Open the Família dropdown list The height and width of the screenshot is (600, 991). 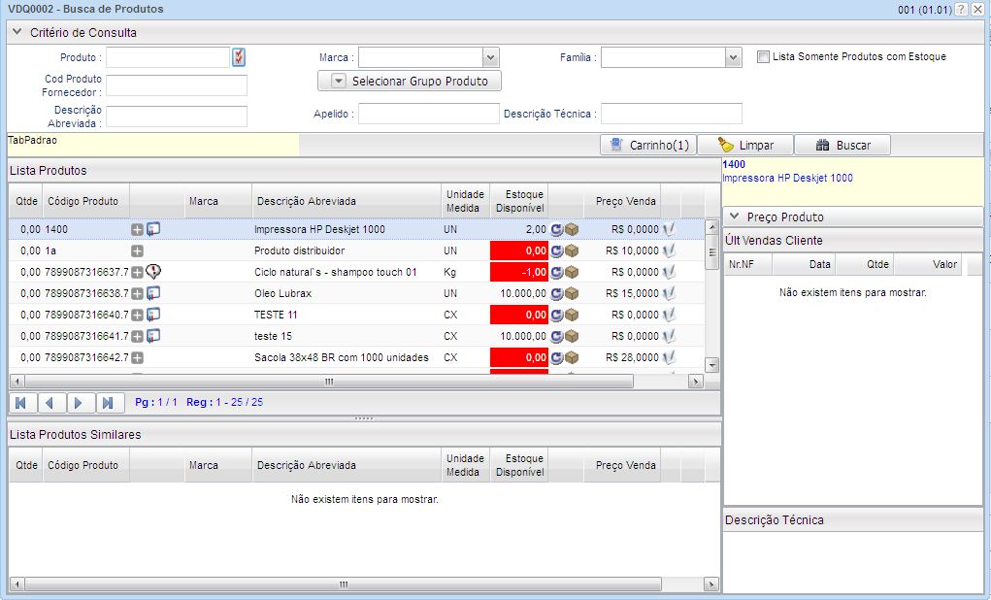(735, 57)
